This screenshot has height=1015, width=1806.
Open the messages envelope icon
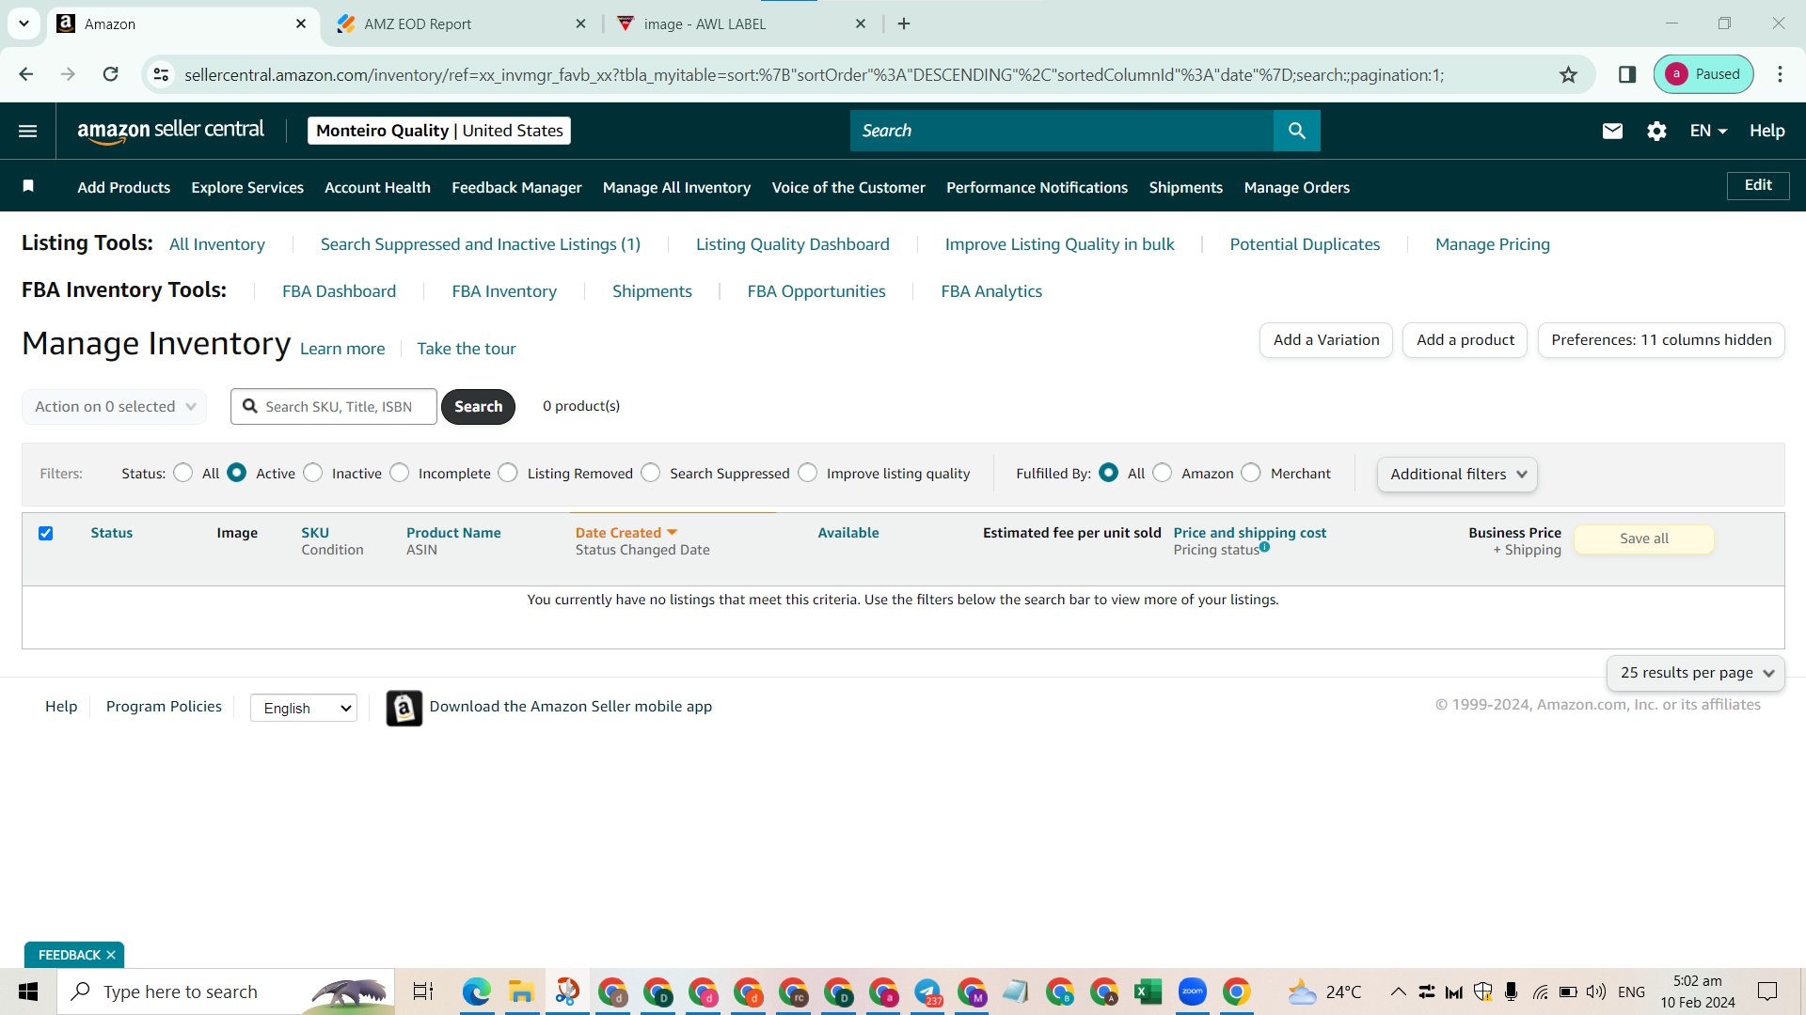click(x=1612, y=131)
